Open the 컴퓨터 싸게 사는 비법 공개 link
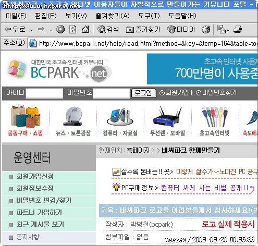Image resolution: width=258 pixels, height=246 pixels. [x=205, y=188]
